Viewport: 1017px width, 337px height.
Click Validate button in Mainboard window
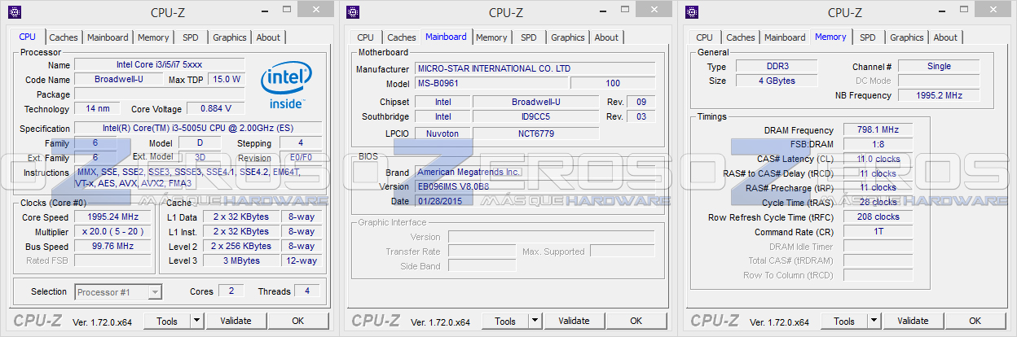(x=575, y=321)
